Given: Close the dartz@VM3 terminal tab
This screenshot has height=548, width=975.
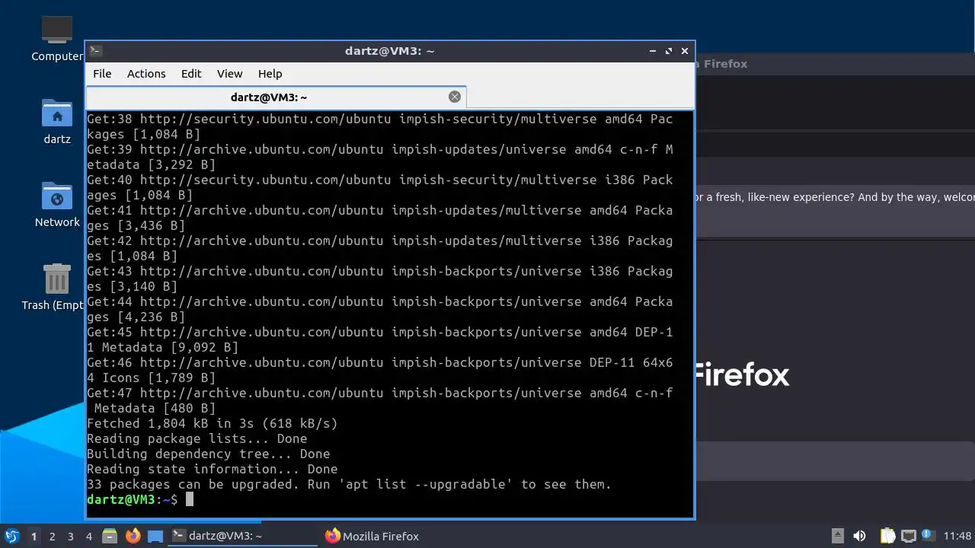Looking at the screenshot, I should [455, 97].
